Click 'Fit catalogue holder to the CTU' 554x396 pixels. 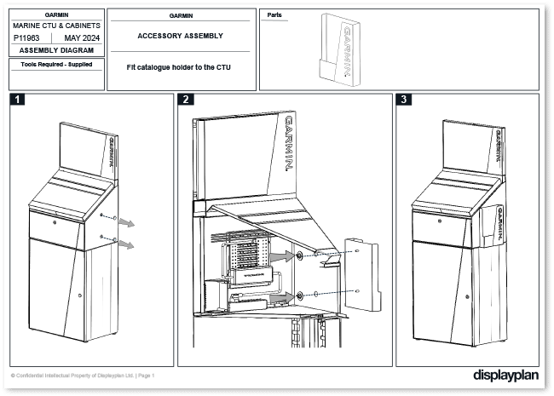click(179, 67)
